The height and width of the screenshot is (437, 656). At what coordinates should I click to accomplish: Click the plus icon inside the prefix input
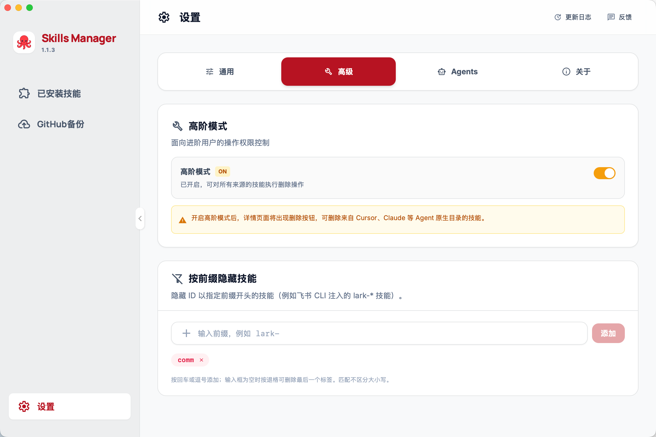tap(186, 333)
